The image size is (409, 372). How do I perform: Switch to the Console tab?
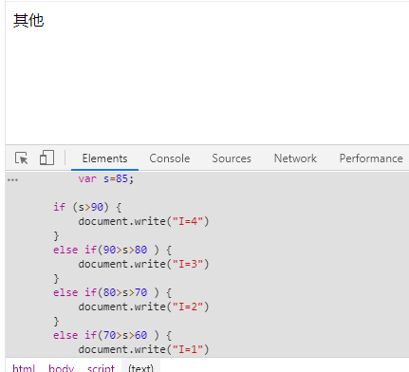(170, 158)
